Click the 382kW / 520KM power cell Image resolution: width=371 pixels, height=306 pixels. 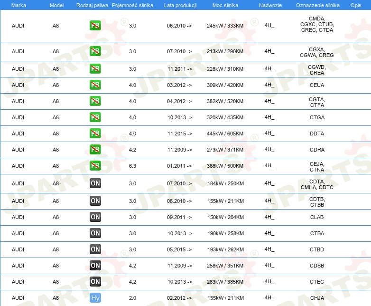pos(225,101)
